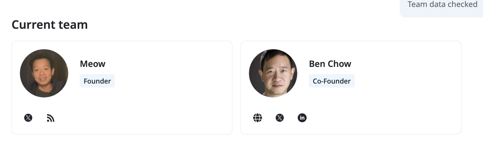The image size is (483, 155).
Task: Click the Co-Founder role badge
Action: pyautogui.click(x=332, y=81)
